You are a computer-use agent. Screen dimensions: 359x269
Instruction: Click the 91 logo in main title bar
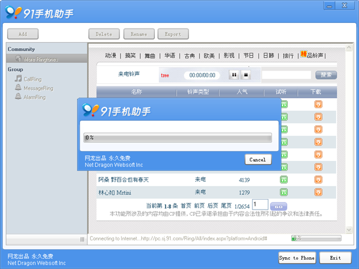13,12
